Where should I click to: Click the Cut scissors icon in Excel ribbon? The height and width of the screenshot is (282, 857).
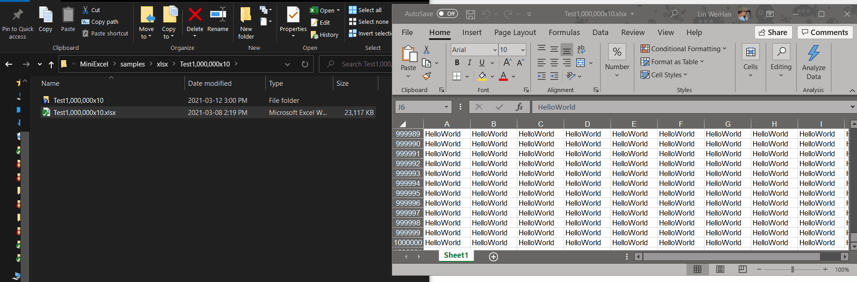tap(426, 50)
